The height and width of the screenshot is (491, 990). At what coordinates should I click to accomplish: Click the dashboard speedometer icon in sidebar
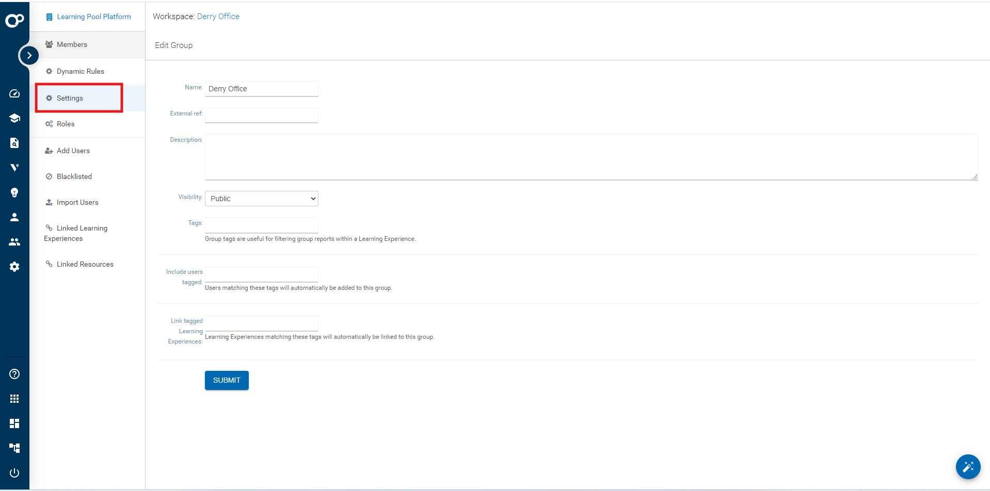click(x=14, y=93)
